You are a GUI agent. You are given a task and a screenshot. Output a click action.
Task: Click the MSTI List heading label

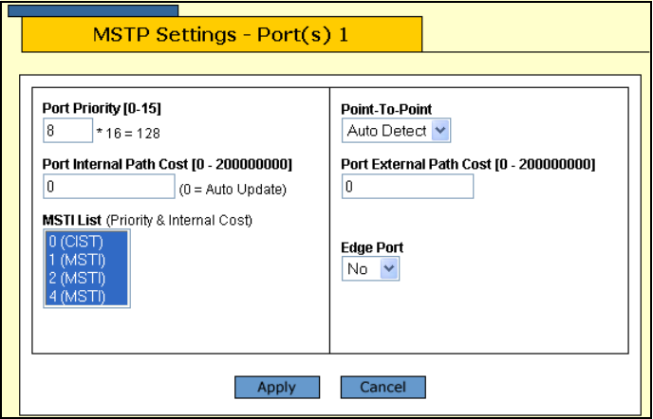[72, 221]
